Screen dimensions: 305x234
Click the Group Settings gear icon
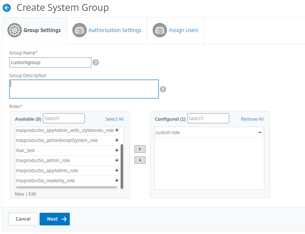pos(15,30)
